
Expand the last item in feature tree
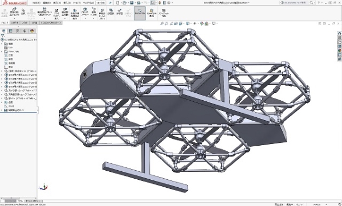click(x=2, y=110)
